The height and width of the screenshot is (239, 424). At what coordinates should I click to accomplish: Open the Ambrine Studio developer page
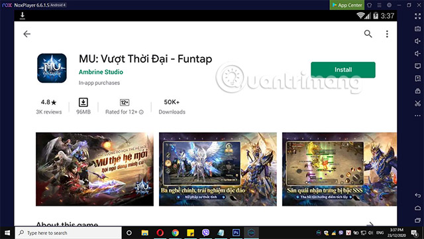(x=101, y=72)
